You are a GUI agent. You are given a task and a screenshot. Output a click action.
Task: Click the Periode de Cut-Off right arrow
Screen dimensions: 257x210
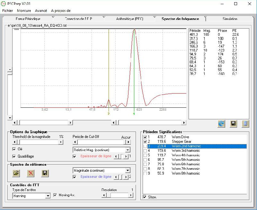(x=128, y=142)
